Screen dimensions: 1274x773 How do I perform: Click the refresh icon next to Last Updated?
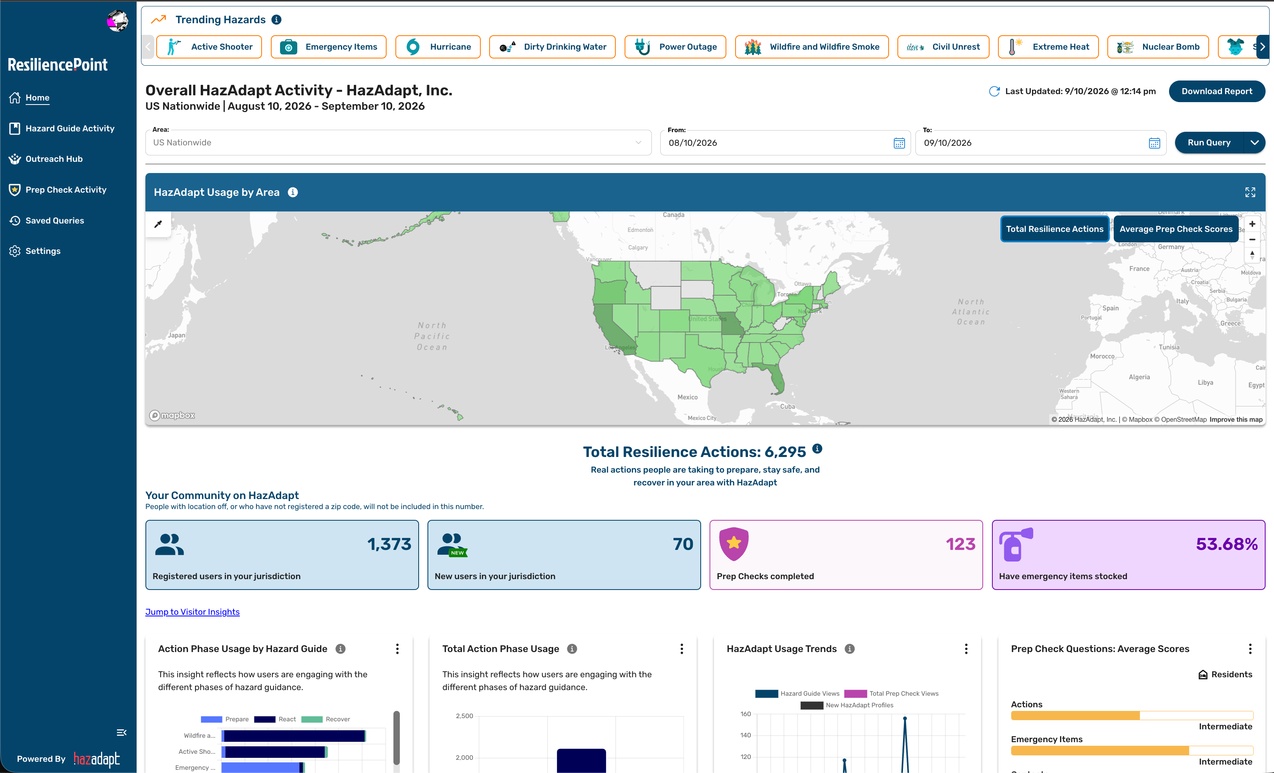click(994, 92)
